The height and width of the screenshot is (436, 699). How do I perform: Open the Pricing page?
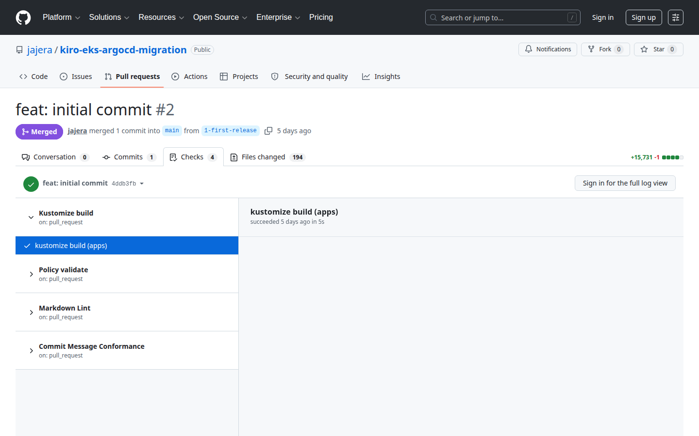point(321,17)
